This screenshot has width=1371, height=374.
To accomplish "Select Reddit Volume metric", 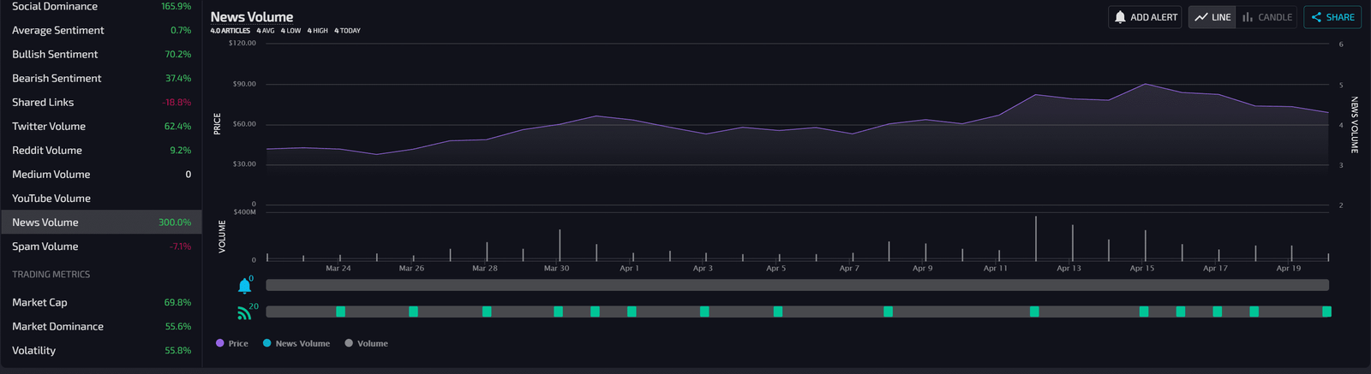I will pyautogui.click(x=47, y=150).
